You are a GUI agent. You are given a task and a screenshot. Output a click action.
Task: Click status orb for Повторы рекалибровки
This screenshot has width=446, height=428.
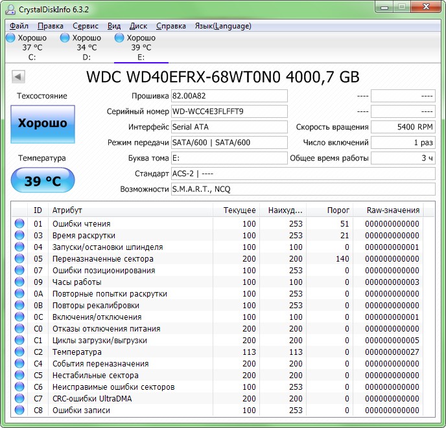point(19,305)
